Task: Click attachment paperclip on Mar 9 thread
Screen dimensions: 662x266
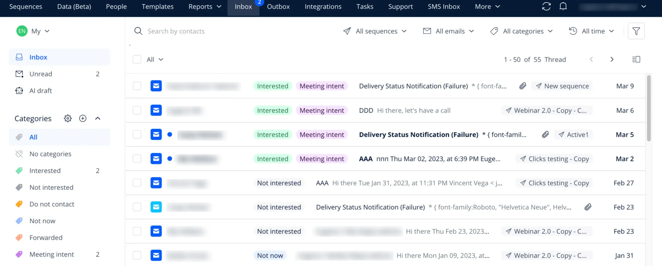Action: click(x=523, y=86)
